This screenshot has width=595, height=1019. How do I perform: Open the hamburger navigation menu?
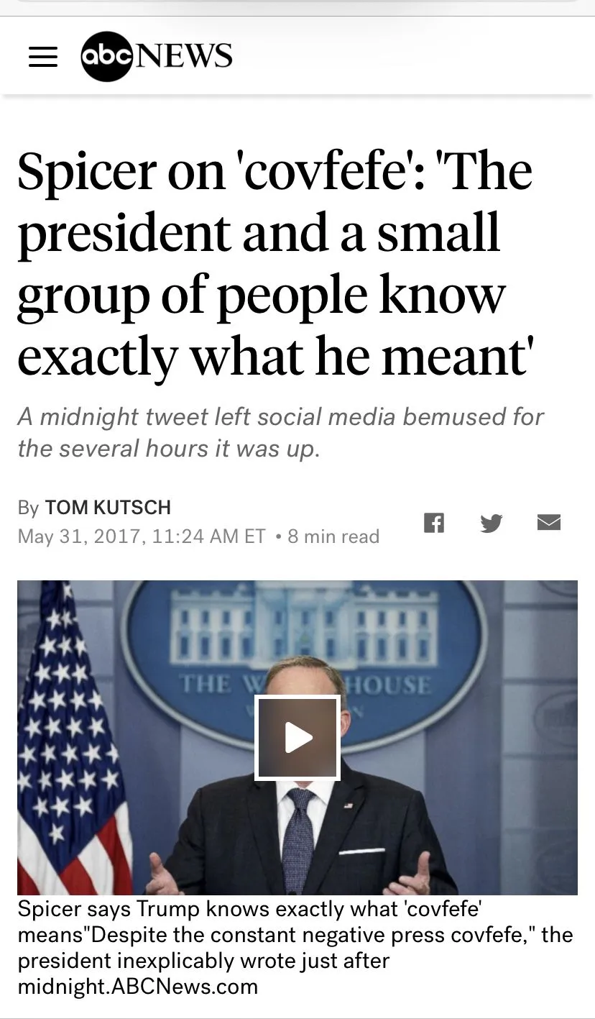pyautogui.click(x=43, y=57)
